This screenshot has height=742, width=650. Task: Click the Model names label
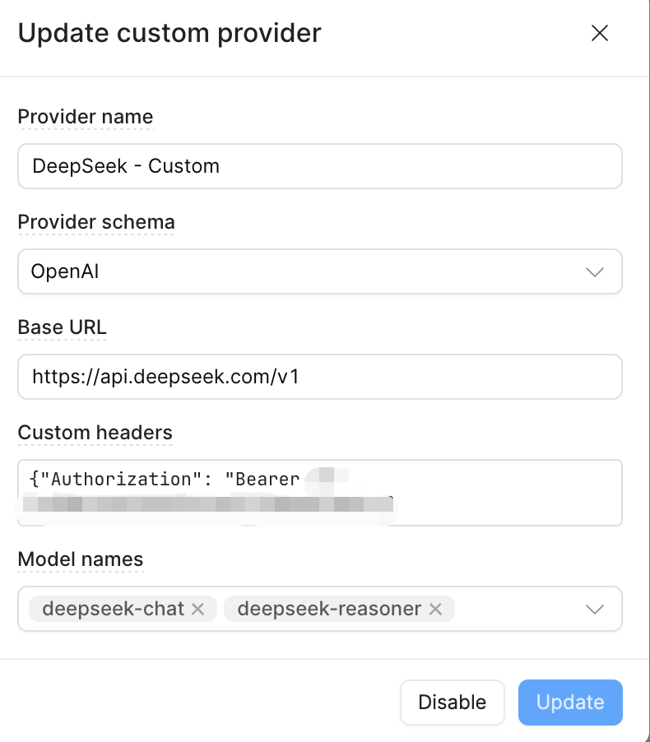(81, 559)
